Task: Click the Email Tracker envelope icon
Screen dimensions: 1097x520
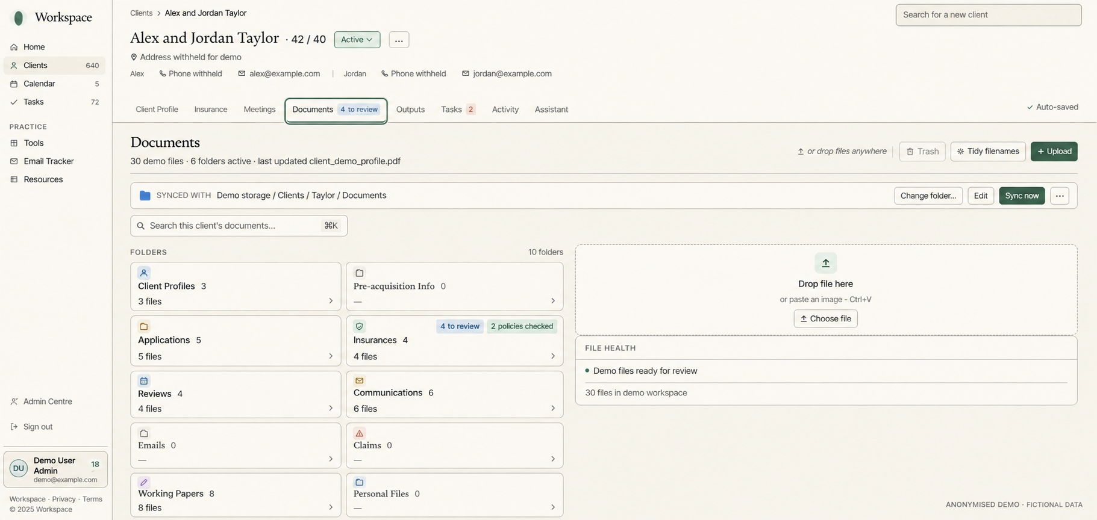Action: (x=14, y=161)
